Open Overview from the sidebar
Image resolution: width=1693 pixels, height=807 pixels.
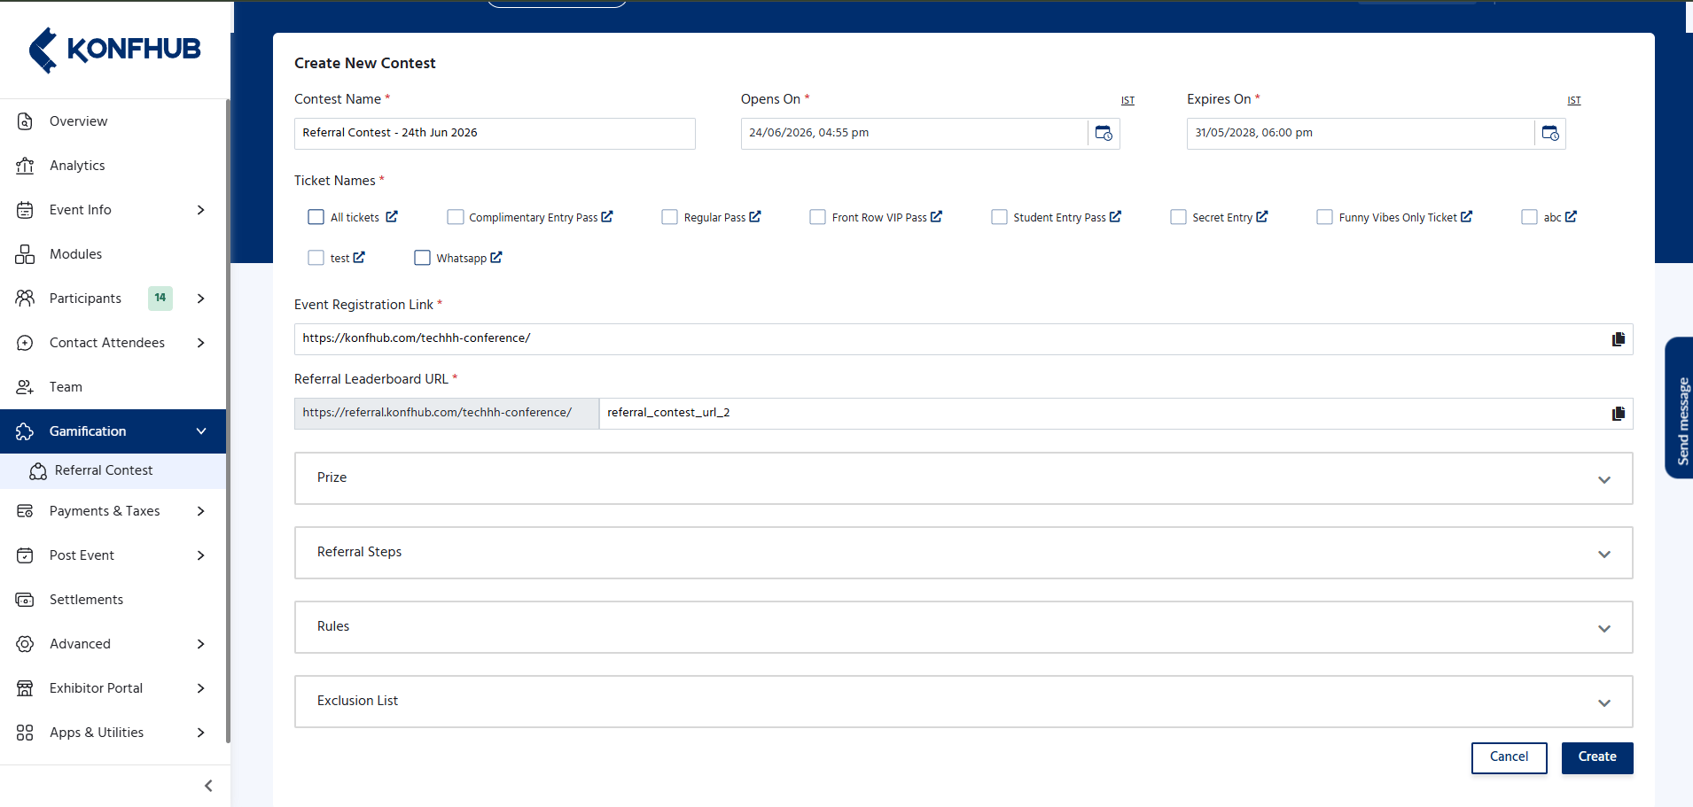[113, 121]
